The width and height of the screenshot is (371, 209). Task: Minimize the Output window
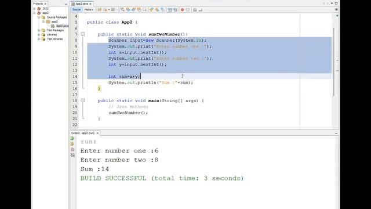click(336, 134)
